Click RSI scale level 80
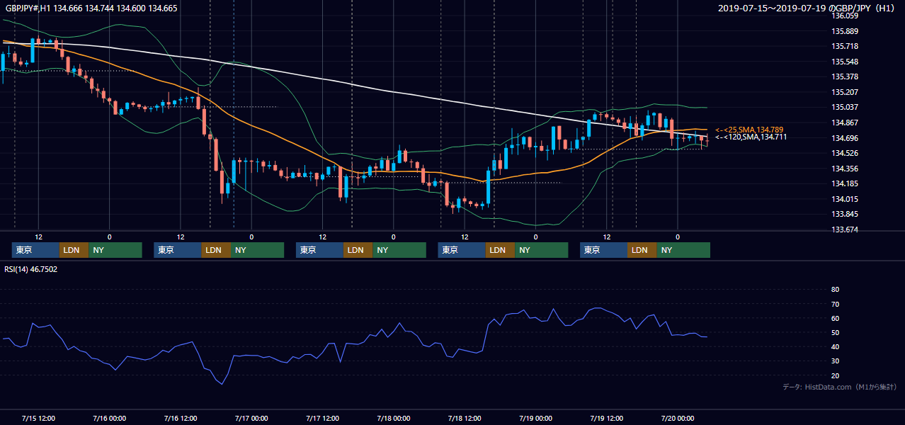905x425 pixels. point(835,290)
